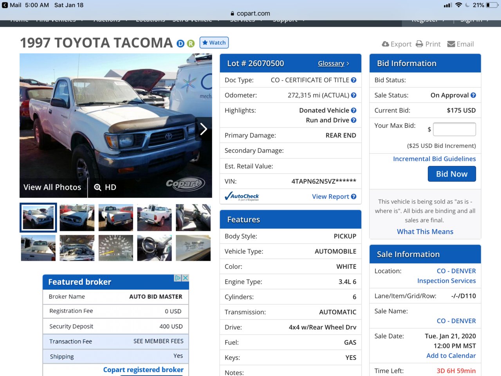Image resolution: width=501 pixels, height=376 pixels.
Task: Open help icon for On Approval status
Action: [473, 95]
